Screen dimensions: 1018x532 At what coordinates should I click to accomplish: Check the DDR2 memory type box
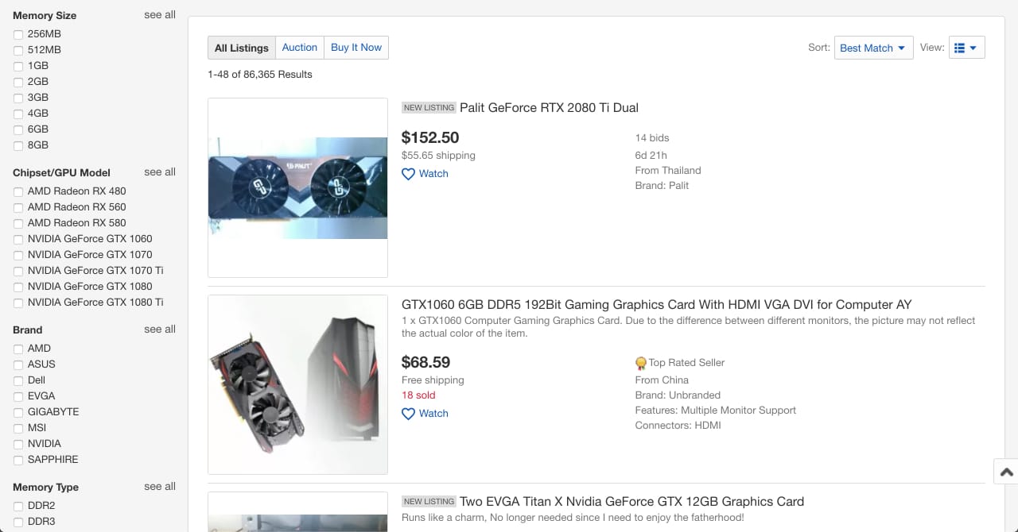[x=18, y=506]
